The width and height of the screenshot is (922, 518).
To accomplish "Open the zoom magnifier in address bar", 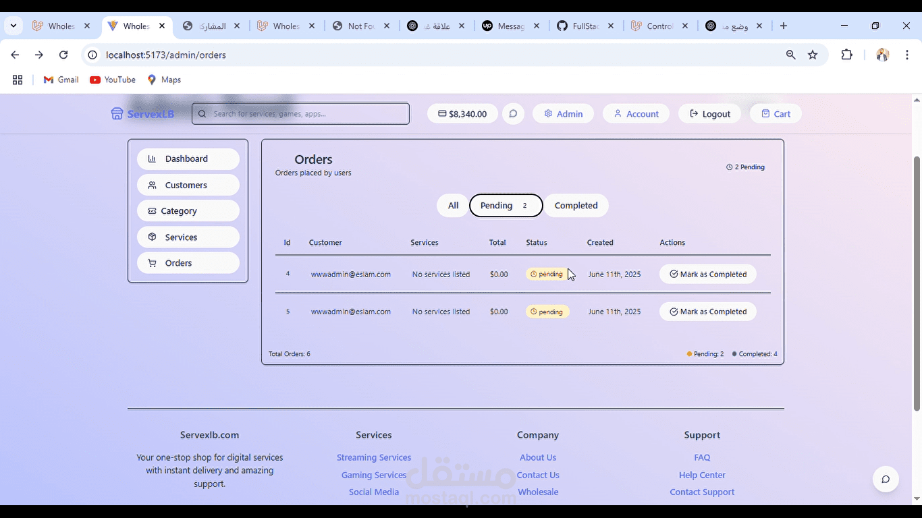I will pyautogui.click(x=791, y=55).
